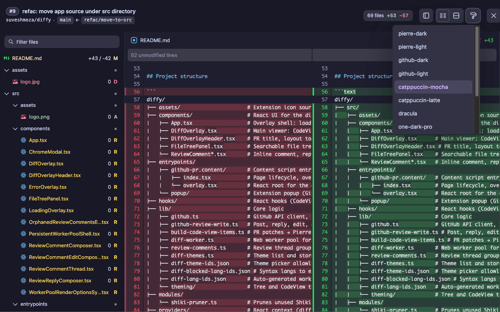The width and height of the screenshot is (500, 312).
Task: Click the markdown icon beside README.md
Action: pos(7,58)
